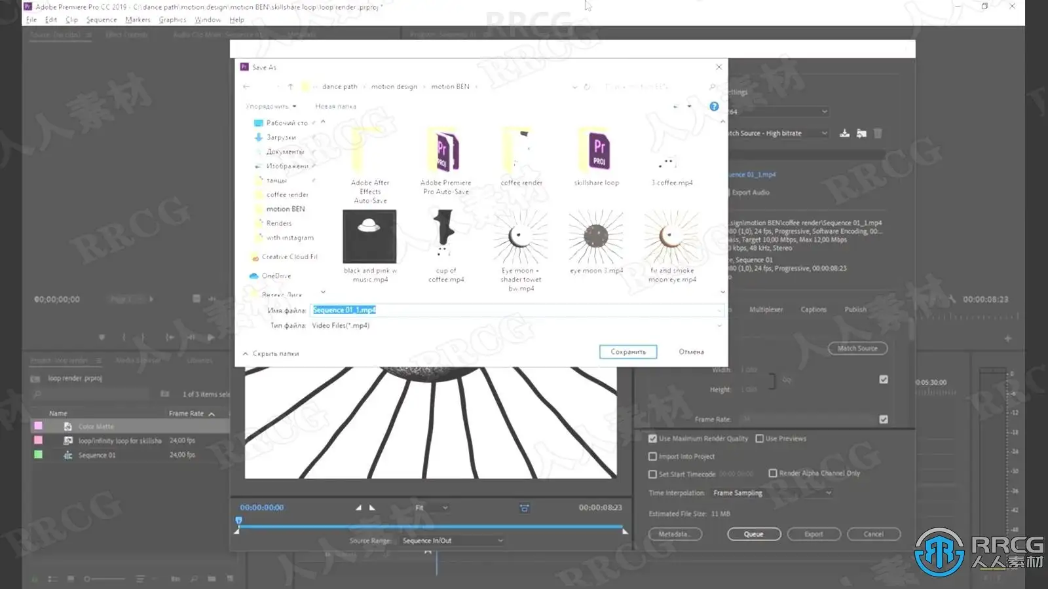Viewport: 1048px width, 589px height.
Task: Click the blue playhead on export preview timeline
Action: [x=238, y=522]
